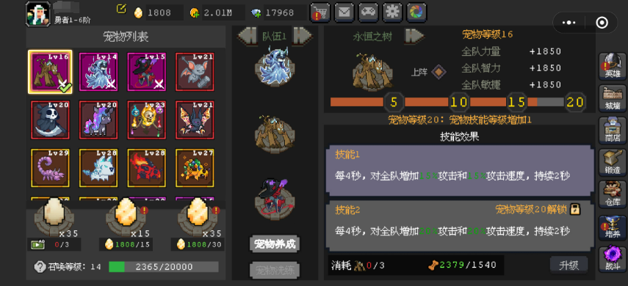Click the 技能2 lock icon

pos(575,209)
